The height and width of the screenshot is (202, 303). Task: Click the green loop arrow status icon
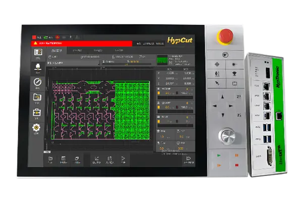(x=45, y=37)
